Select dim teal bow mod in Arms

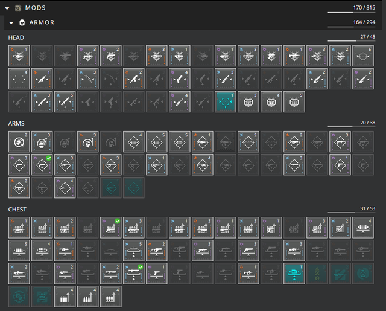click(133, 187)
